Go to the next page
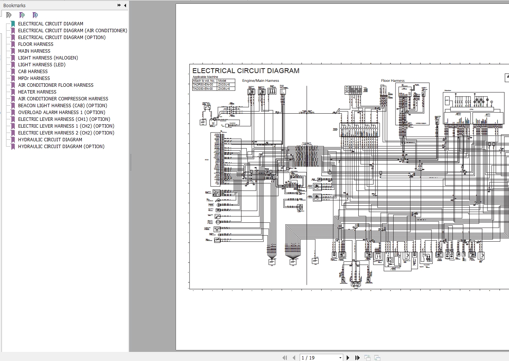 348,358
